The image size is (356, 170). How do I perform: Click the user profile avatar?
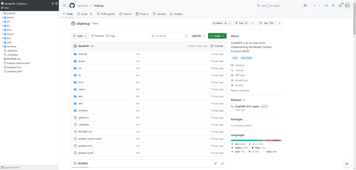347,6
